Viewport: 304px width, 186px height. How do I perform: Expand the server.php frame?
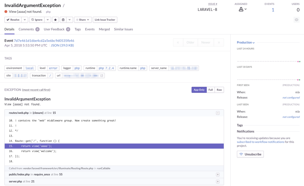(x=218, y=182)
